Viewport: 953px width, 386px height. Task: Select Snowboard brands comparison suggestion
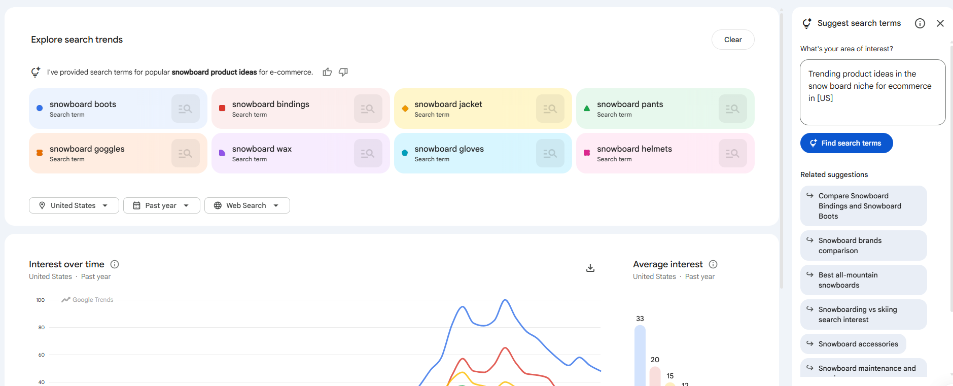863,245
